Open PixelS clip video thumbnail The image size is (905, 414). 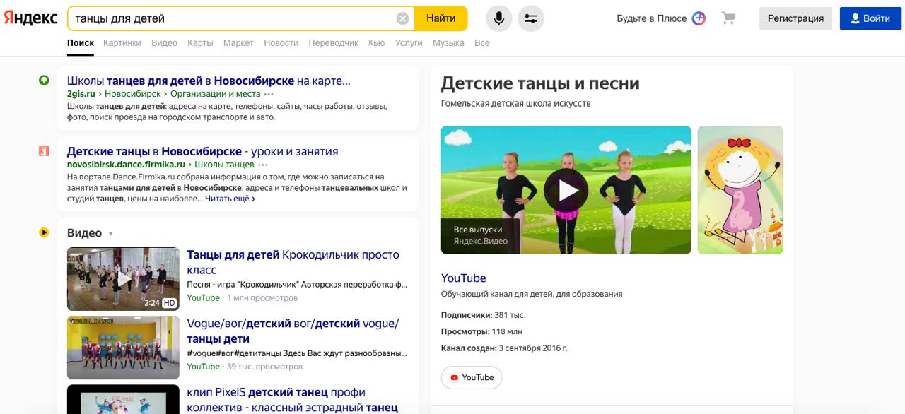[123, 399]
